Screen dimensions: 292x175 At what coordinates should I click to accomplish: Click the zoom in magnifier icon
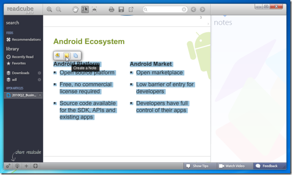[49, 9]
